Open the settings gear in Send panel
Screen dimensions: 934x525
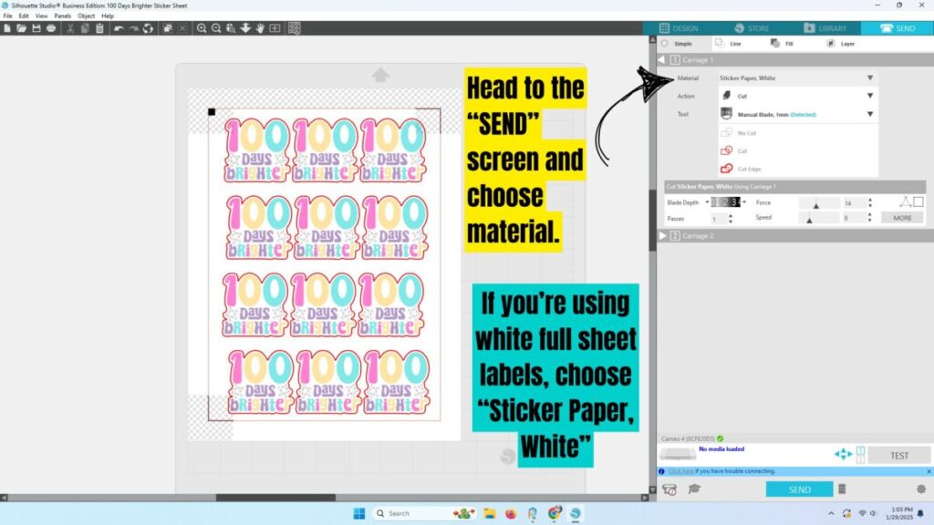click(921, 489)
